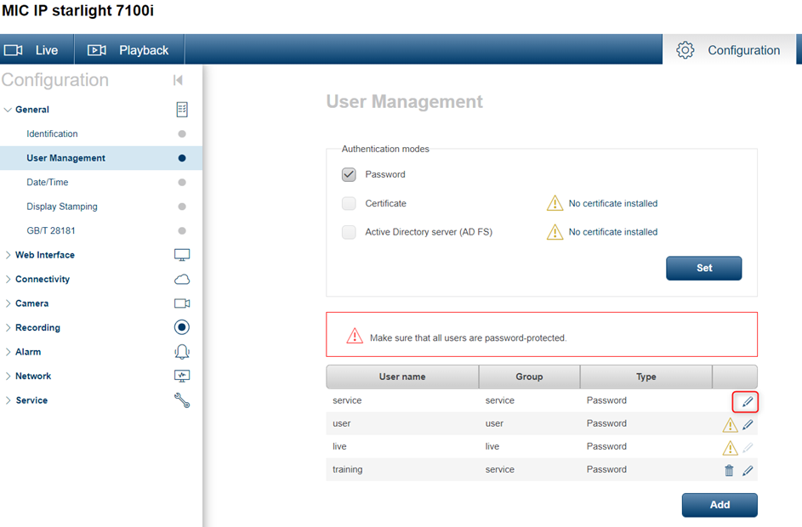
Task: Collapse the General section
Action: (x=9, y=110)
